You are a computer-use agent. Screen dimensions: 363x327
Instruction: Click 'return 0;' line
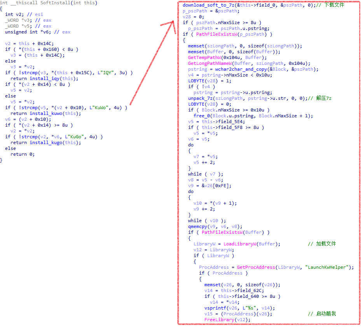(23, 154)
